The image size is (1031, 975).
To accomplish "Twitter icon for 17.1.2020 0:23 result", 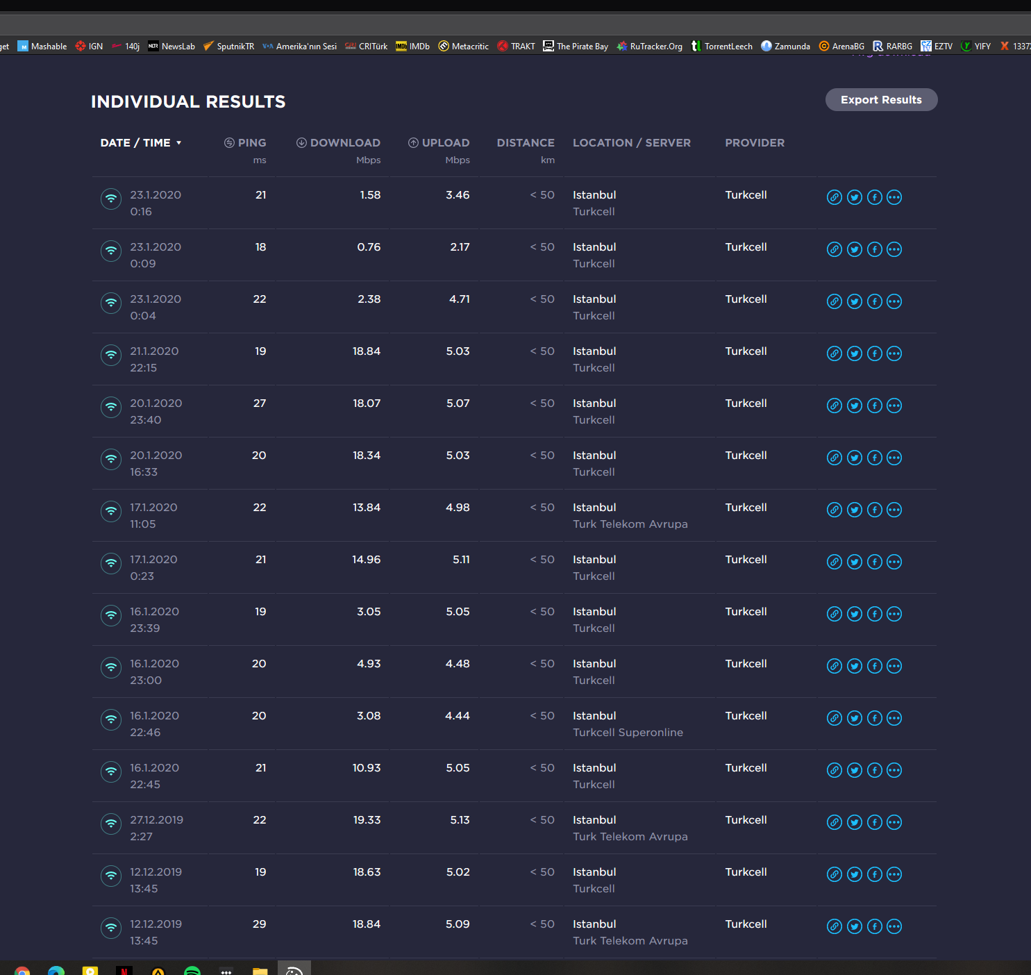I will [x=855, y=562].
